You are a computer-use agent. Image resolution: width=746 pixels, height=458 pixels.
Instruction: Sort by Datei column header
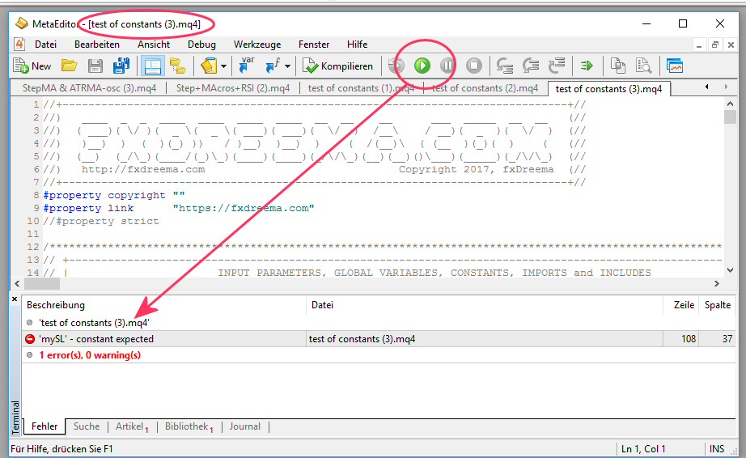click(485, 305)
